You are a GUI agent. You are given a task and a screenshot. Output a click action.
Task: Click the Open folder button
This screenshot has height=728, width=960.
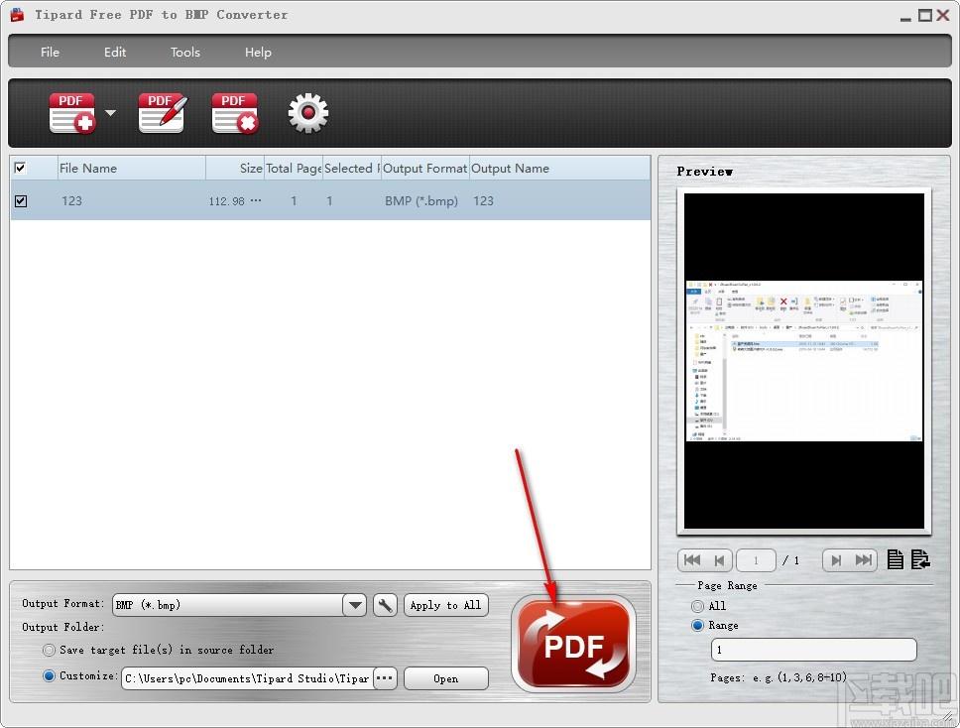coord(445,678)
